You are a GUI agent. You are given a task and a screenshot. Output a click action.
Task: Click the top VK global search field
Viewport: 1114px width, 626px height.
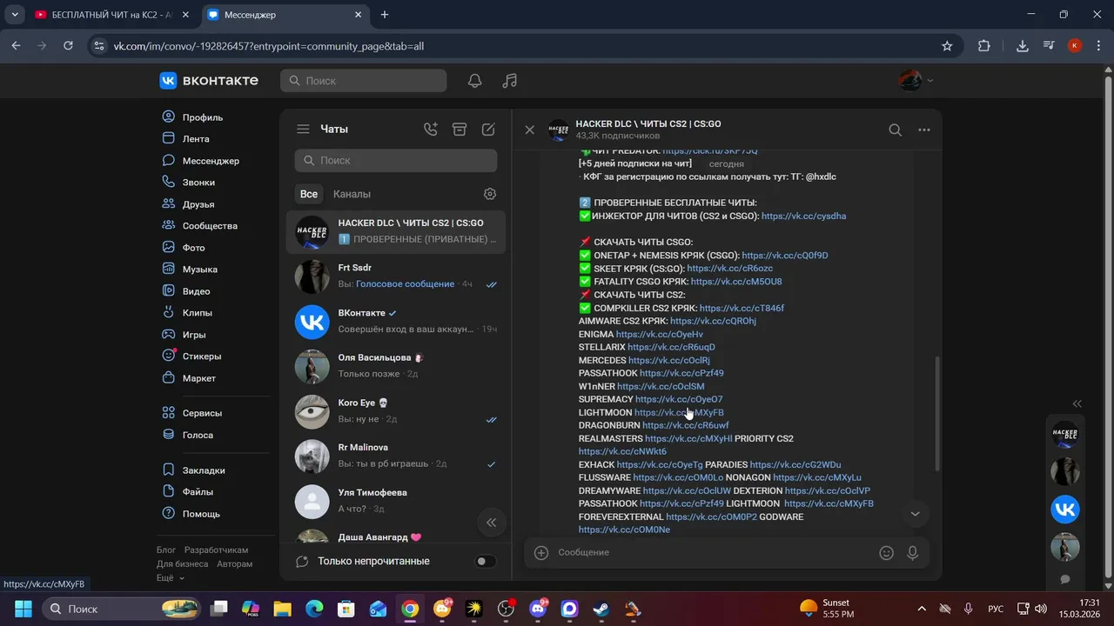pos(363,81)
